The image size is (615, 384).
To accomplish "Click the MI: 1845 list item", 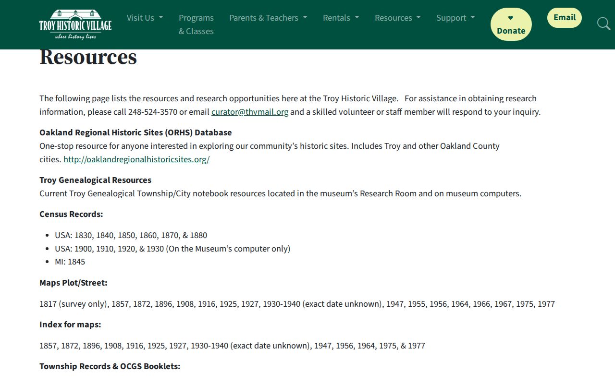I will [x=70, y=262].
